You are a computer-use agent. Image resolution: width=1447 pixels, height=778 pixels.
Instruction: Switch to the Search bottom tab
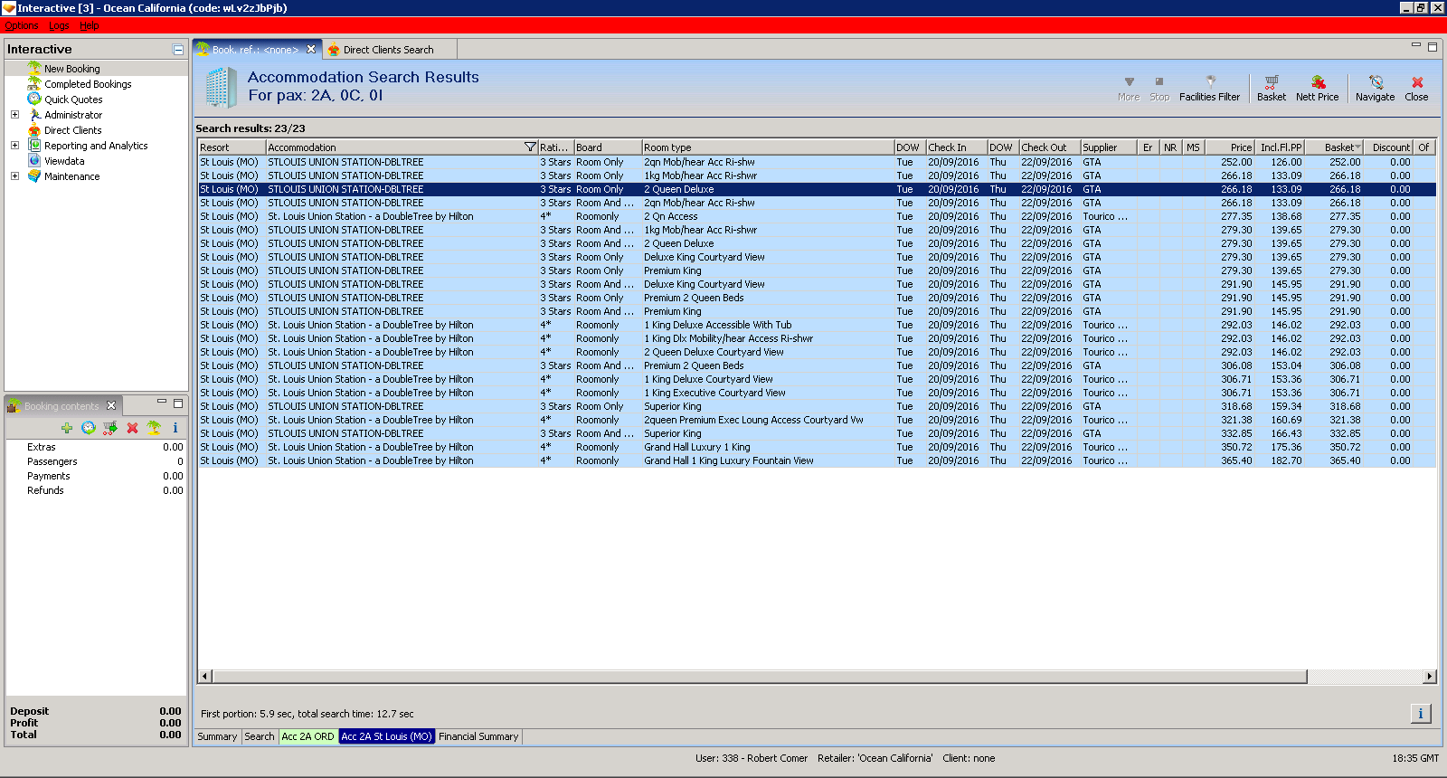coord(260,736)
